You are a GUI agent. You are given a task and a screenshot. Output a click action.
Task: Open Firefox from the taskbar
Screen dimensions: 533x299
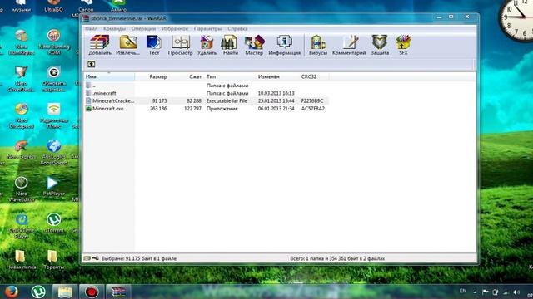click(x=11, y=292)
